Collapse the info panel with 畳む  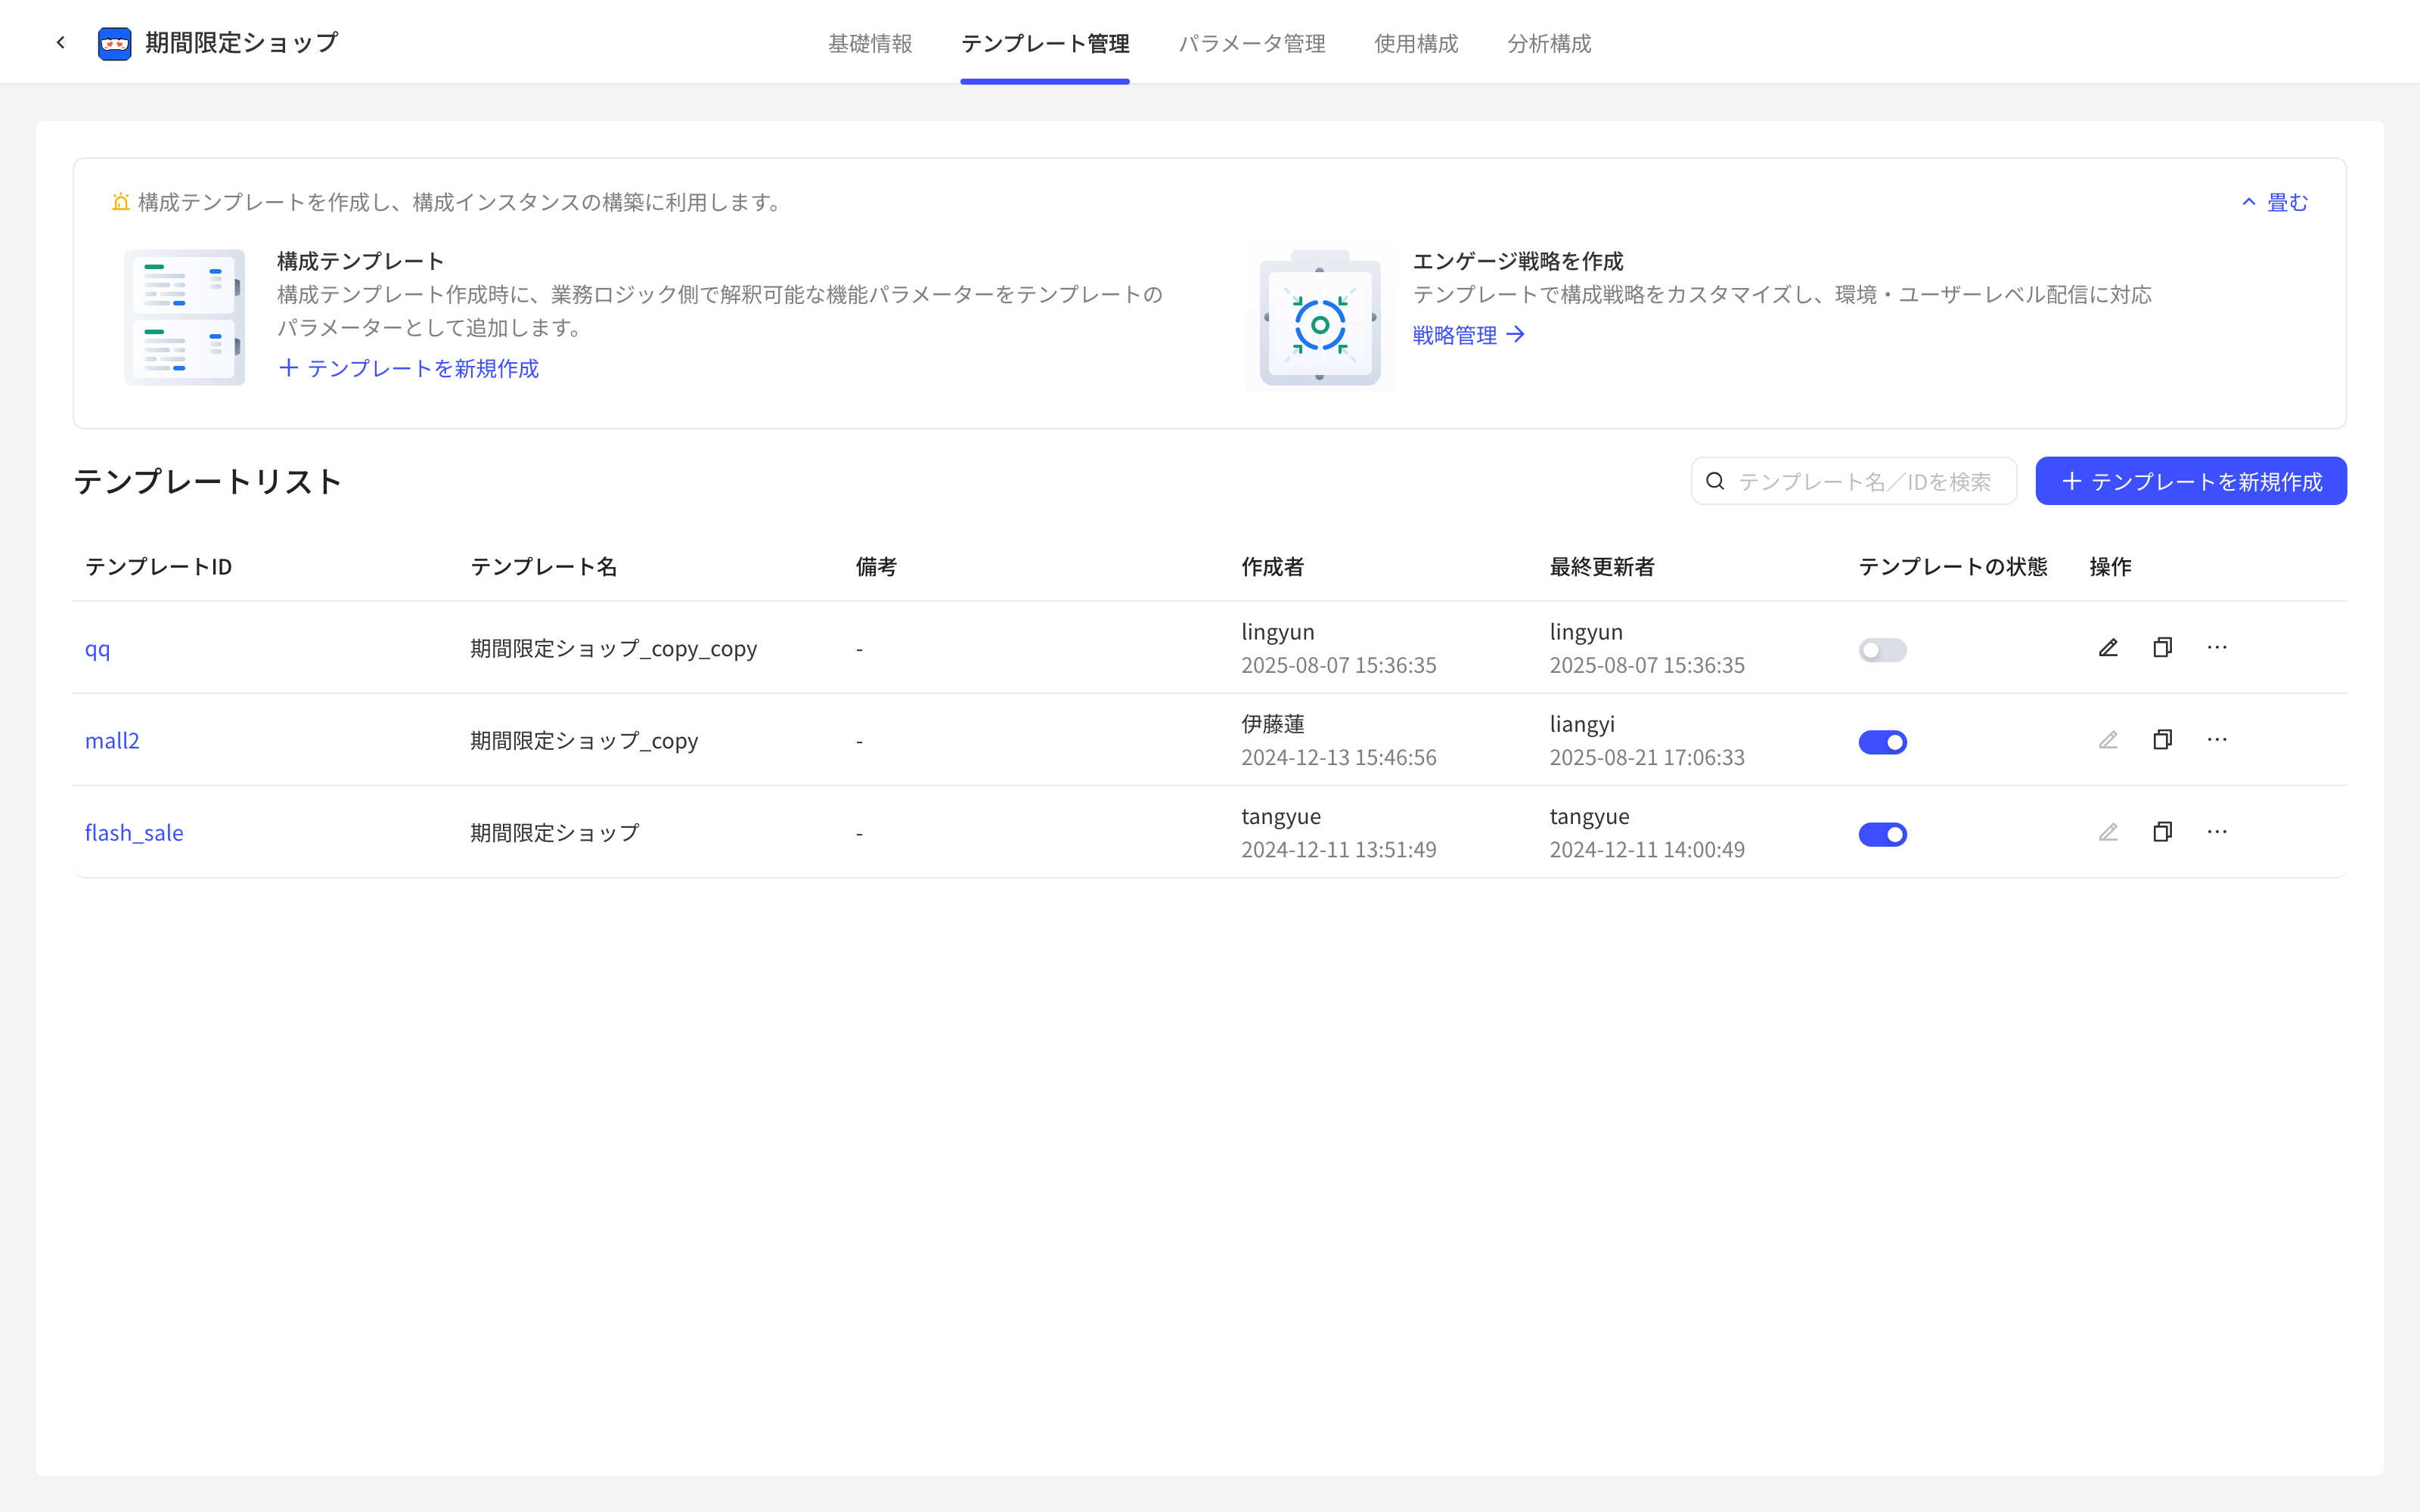point(2275,202)
